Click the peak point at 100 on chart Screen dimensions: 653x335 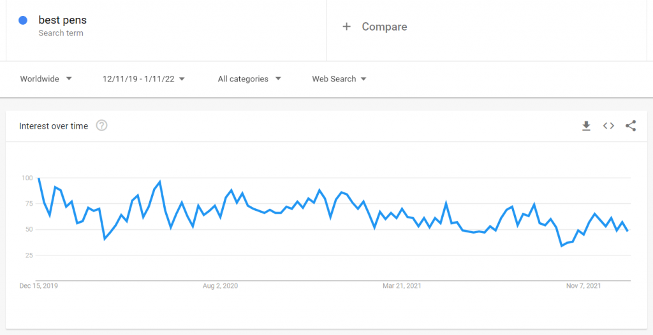(38, 178)
